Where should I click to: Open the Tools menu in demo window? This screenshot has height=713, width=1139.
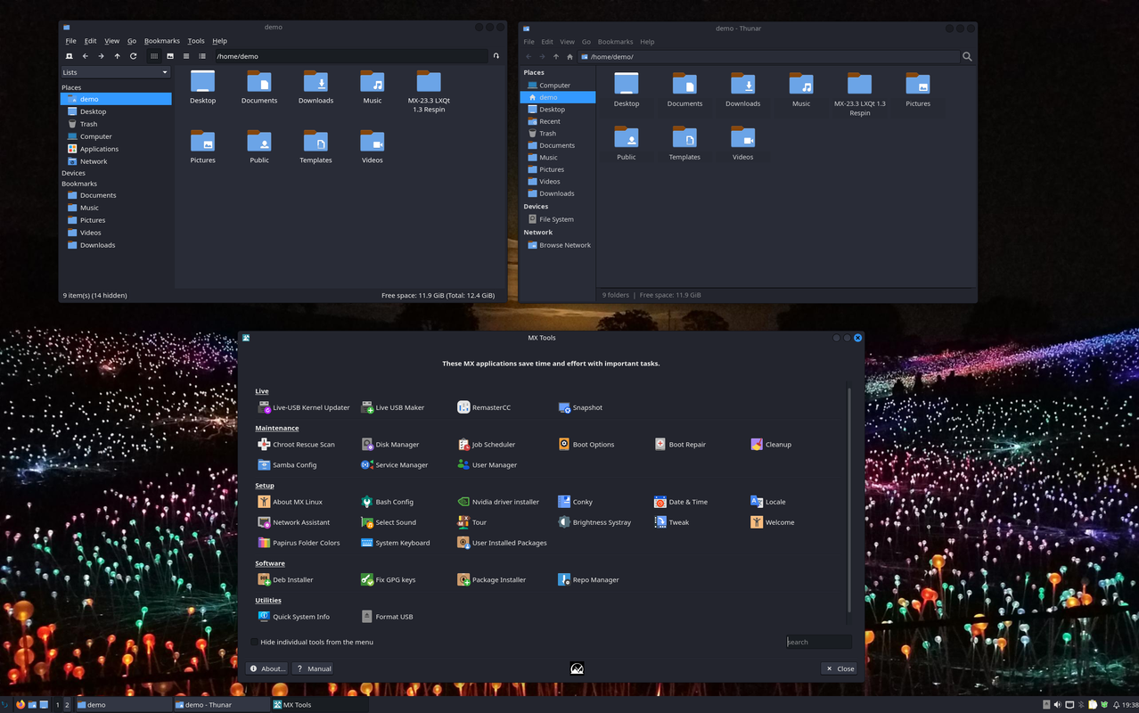point(196,41)
